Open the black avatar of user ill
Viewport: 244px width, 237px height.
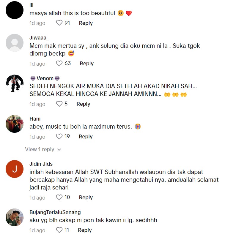point(15,10)
